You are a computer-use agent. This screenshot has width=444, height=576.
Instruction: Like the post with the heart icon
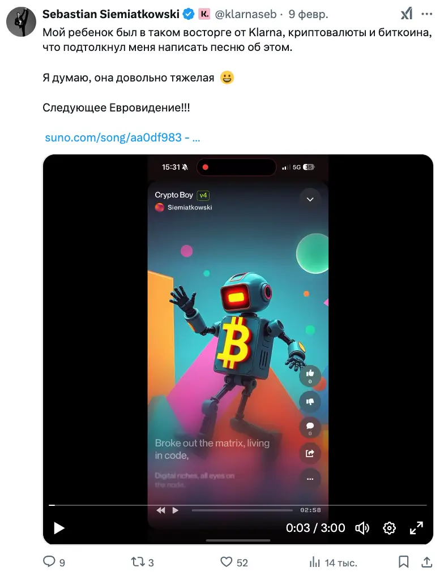[227, 562]
